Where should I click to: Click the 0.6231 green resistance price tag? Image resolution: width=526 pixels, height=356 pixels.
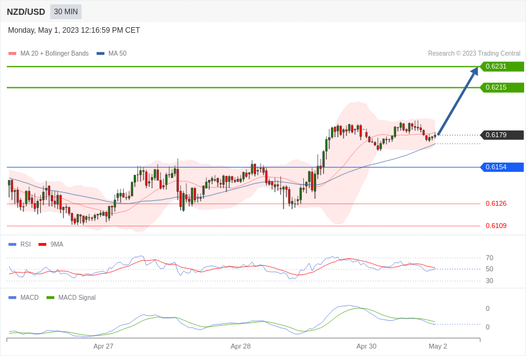pyautogui.click(x=502, y=66)
